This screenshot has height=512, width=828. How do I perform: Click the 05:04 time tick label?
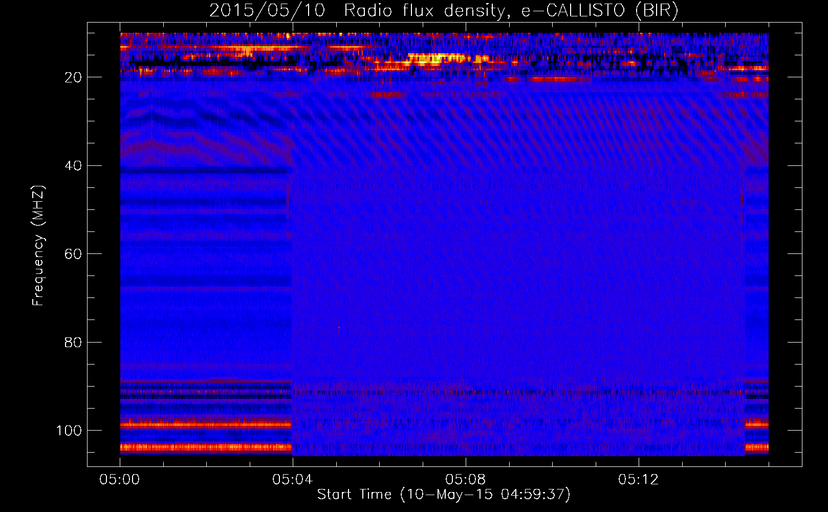[292, 480]
